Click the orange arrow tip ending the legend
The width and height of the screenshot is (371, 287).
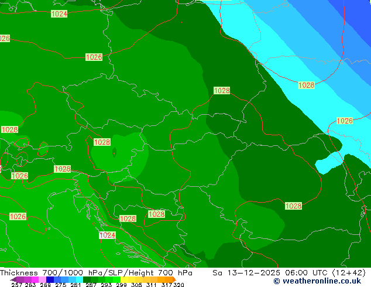174,279
